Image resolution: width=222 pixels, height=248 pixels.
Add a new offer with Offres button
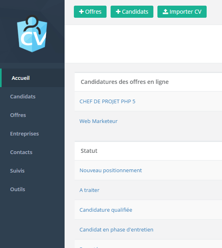[90, 12]
